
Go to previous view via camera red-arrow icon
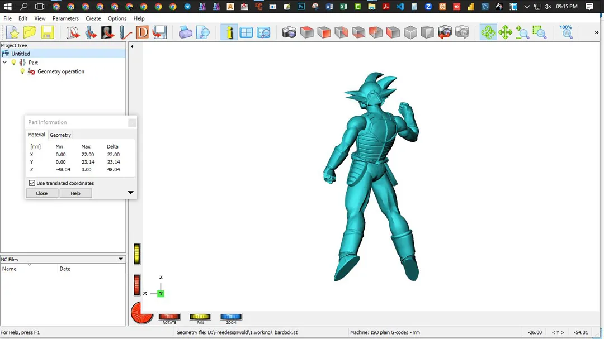click(445, 33)
